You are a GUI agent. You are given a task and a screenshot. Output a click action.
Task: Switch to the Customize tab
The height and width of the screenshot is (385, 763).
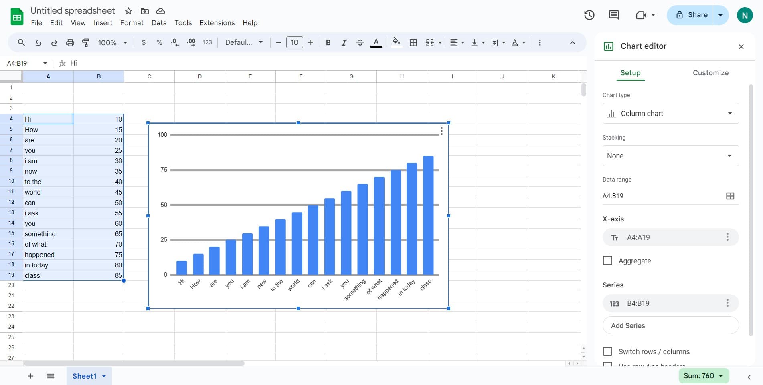click(x=710, y=73)
